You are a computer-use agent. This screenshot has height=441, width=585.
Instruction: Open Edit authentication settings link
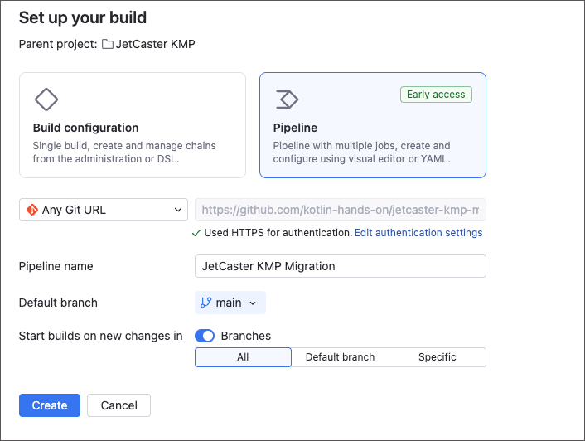(x=418, y=233)
